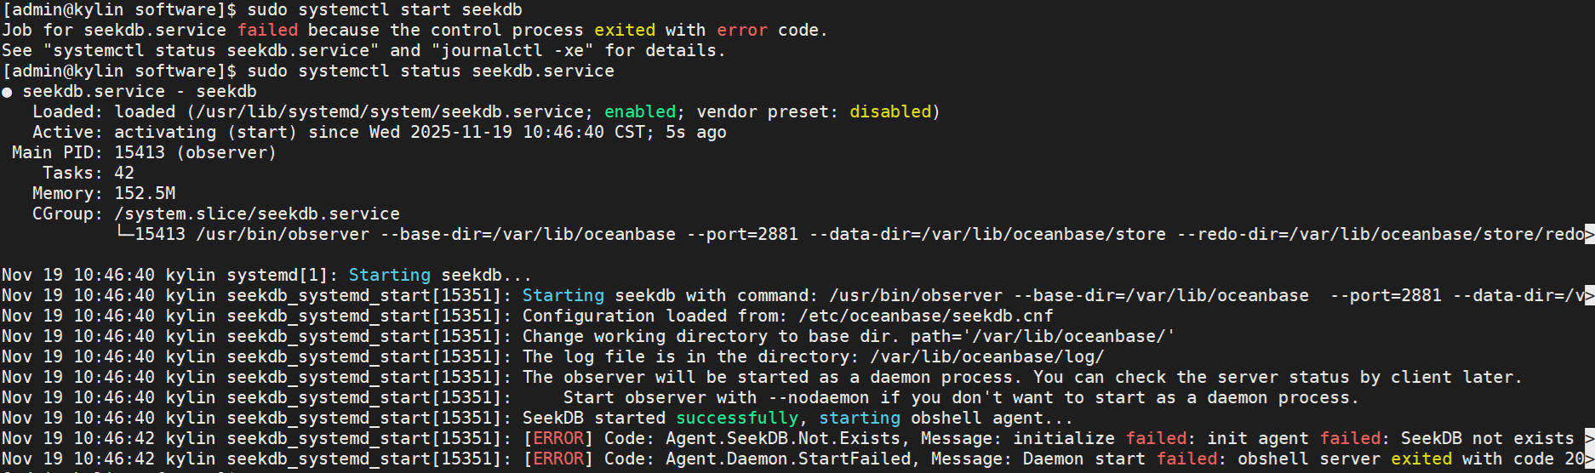Click the status bullet beside seekdb.service

tap(7, 92)
